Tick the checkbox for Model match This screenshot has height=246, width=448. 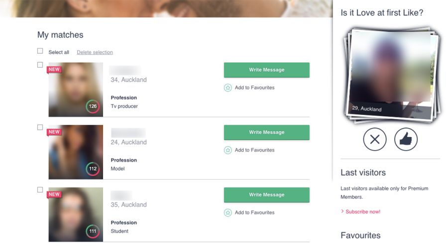(x=40, y=127)
